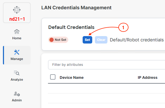Sort by IP Address column header

coord(147,77)
